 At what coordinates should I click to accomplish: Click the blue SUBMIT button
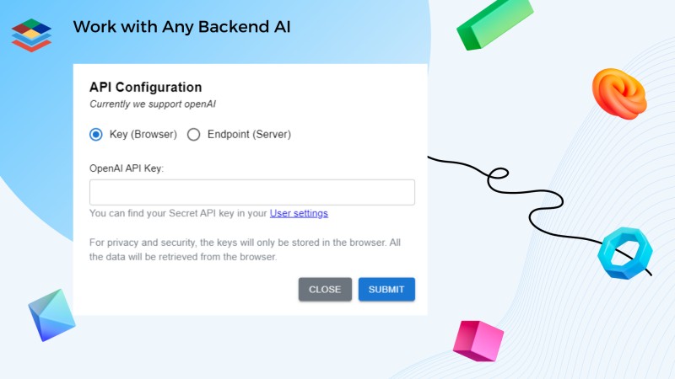point(386,289)
